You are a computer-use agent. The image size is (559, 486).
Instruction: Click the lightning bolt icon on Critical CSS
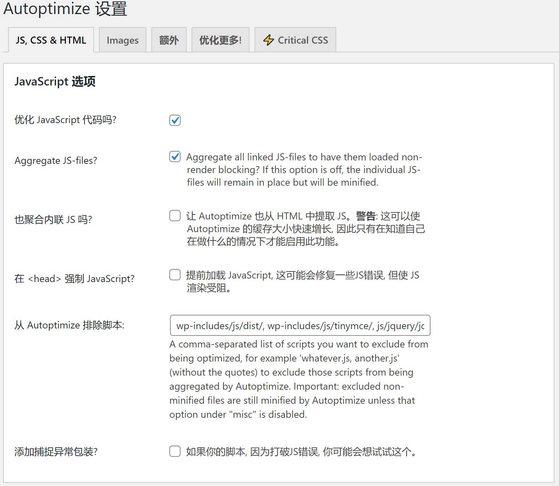(x=269, y=40)
